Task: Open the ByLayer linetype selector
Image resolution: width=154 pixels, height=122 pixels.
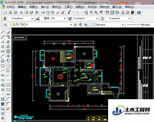Action: 140,25
